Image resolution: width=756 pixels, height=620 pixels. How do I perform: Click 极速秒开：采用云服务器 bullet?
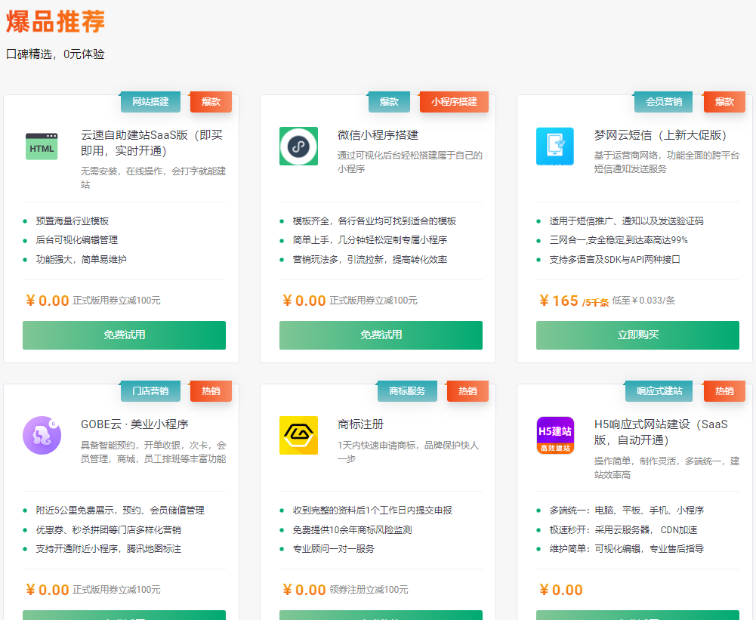point(623,530)
